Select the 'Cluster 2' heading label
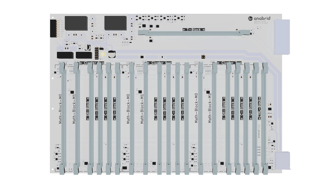 229,63
